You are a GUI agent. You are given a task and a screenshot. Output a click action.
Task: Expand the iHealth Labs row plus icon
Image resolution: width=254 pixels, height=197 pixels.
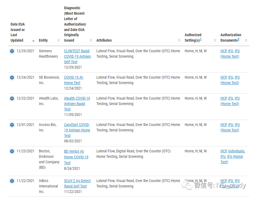pyautogui.click(x=12, y=98)
